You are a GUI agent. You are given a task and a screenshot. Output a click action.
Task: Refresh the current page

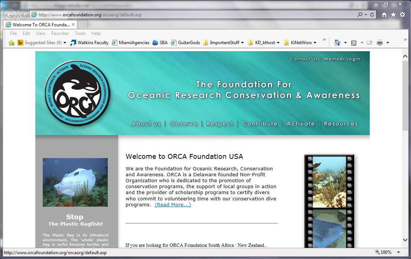[372, 14]
